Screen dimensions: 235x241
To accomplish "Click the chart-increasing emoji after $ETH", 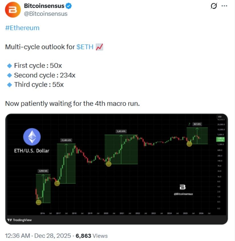I will click(x=99, y=46).
